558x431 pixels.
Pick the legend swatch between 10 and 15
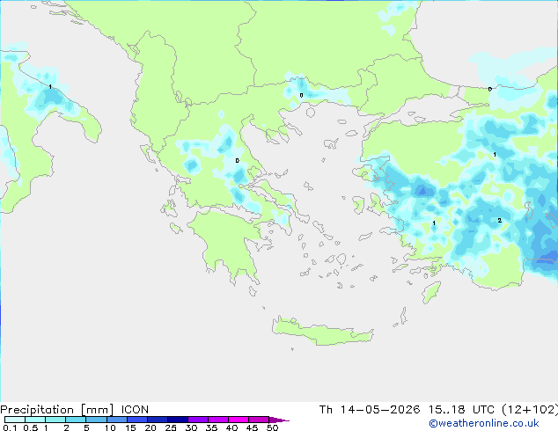116,420
